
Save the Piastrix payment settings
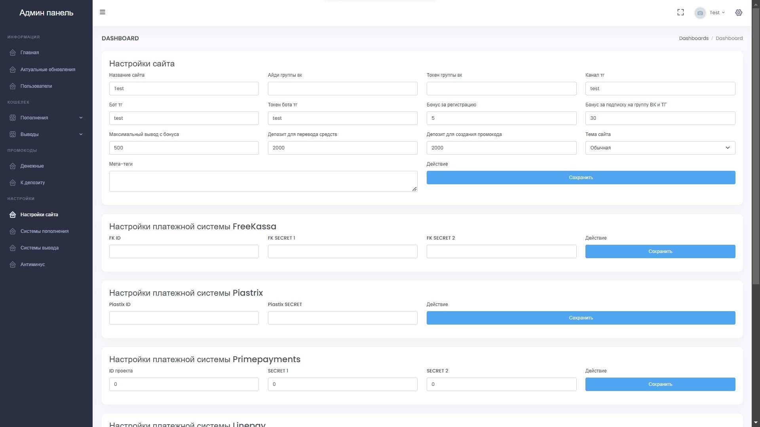580,318
